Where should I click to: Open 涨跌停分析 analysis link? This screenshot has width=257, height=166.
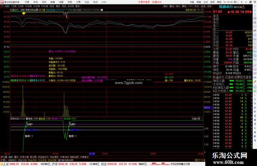coord(191,10)
